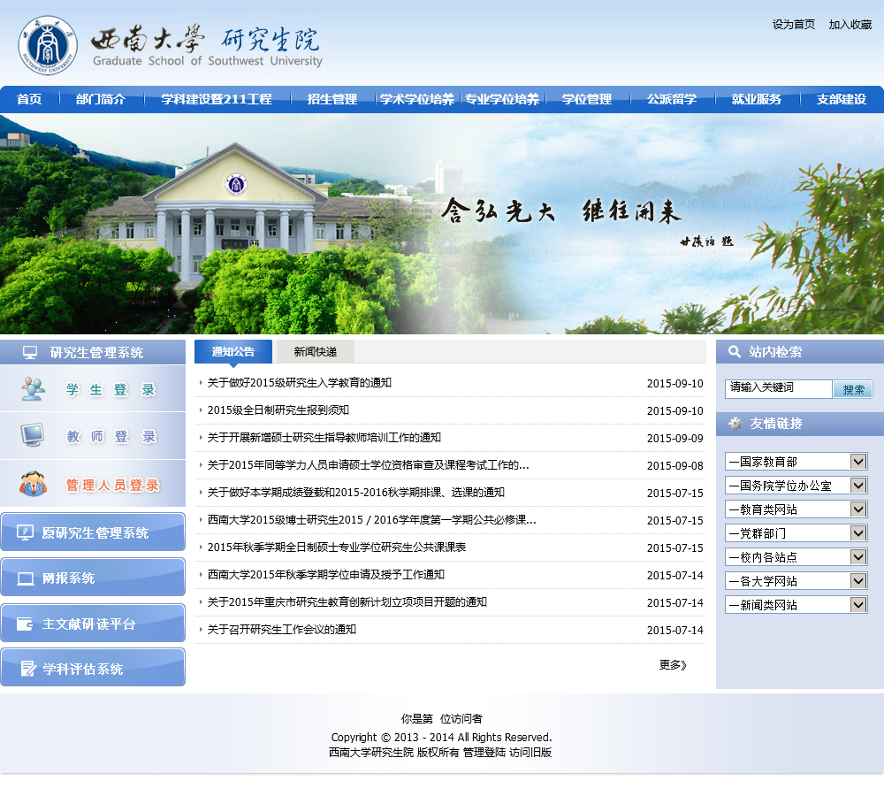The image size is (884, 804).
Task: Open notice about 硕士研究生指导教师培训工作
Action: click(x=324, y=437)
